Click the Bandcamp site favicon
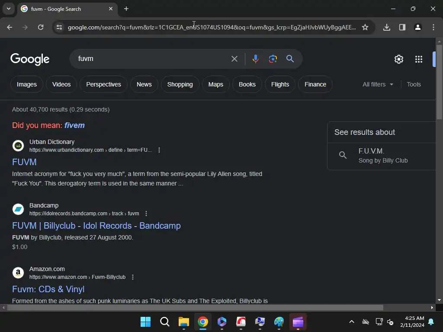 (18, 209)
